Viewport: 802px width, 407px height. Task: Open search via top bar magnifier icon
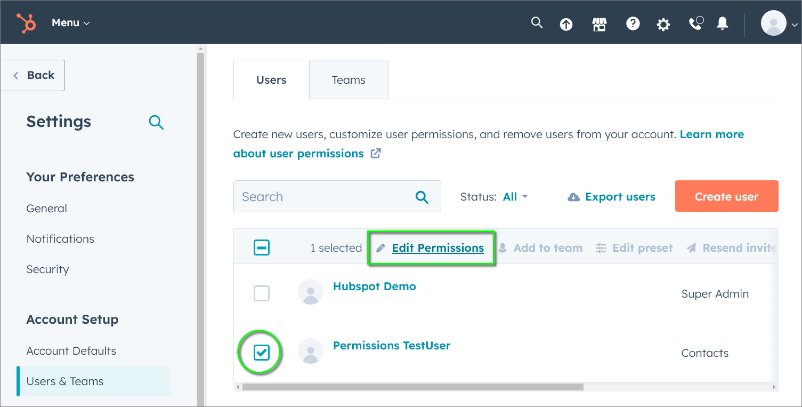pos(537,23)
